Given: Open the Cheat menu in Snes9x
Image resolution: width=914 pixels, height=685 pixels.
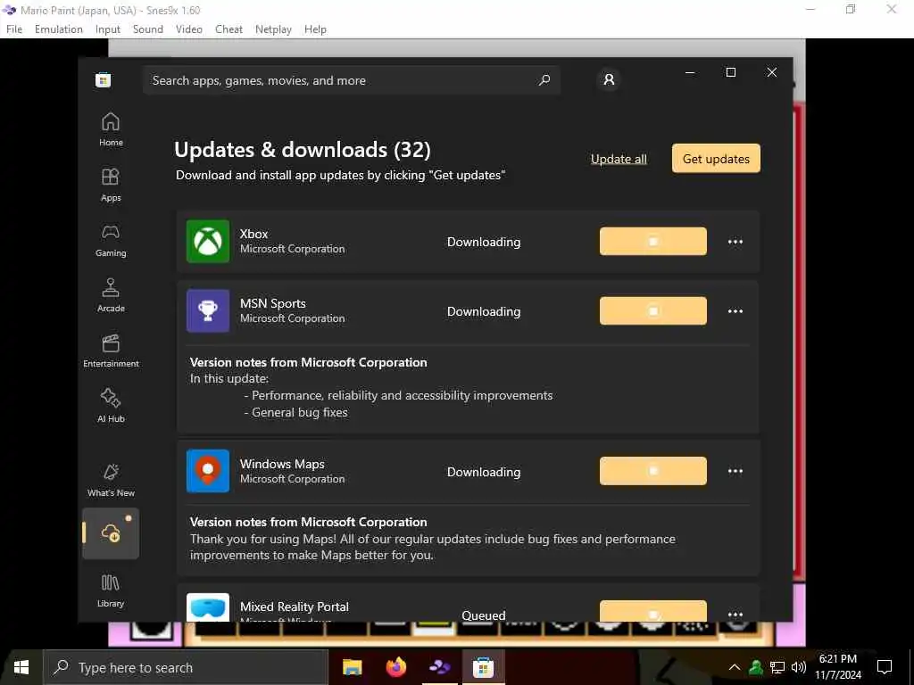Looking at the screenshot, I should click(228, 29).
